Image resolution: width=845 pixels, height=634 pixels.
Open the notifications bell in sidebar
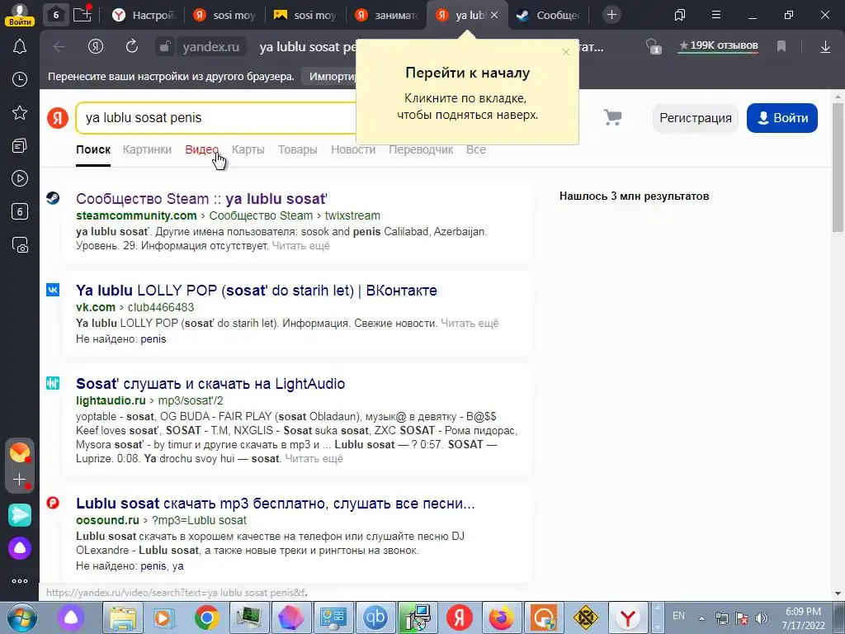tap(20, 47)
